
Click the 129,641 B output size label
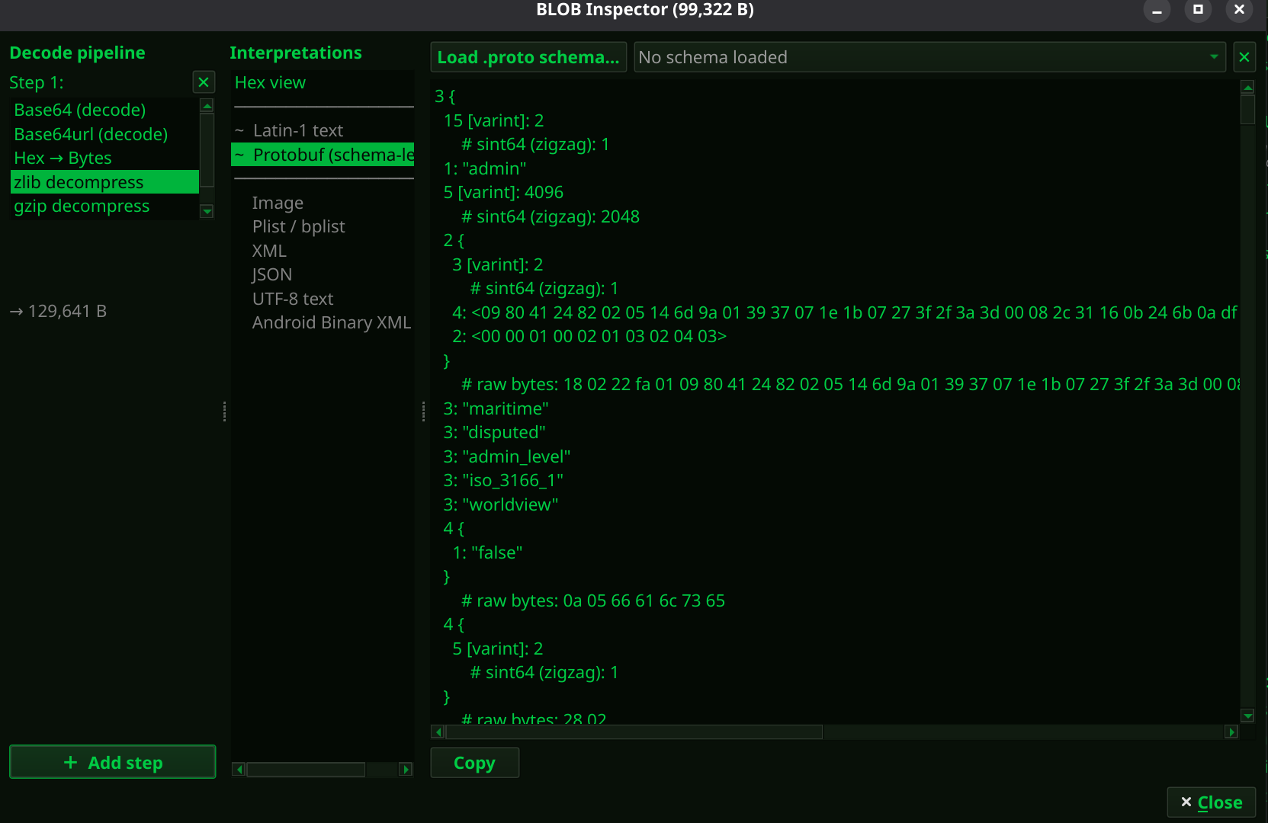pyautogui.click(x=58, y=311)
